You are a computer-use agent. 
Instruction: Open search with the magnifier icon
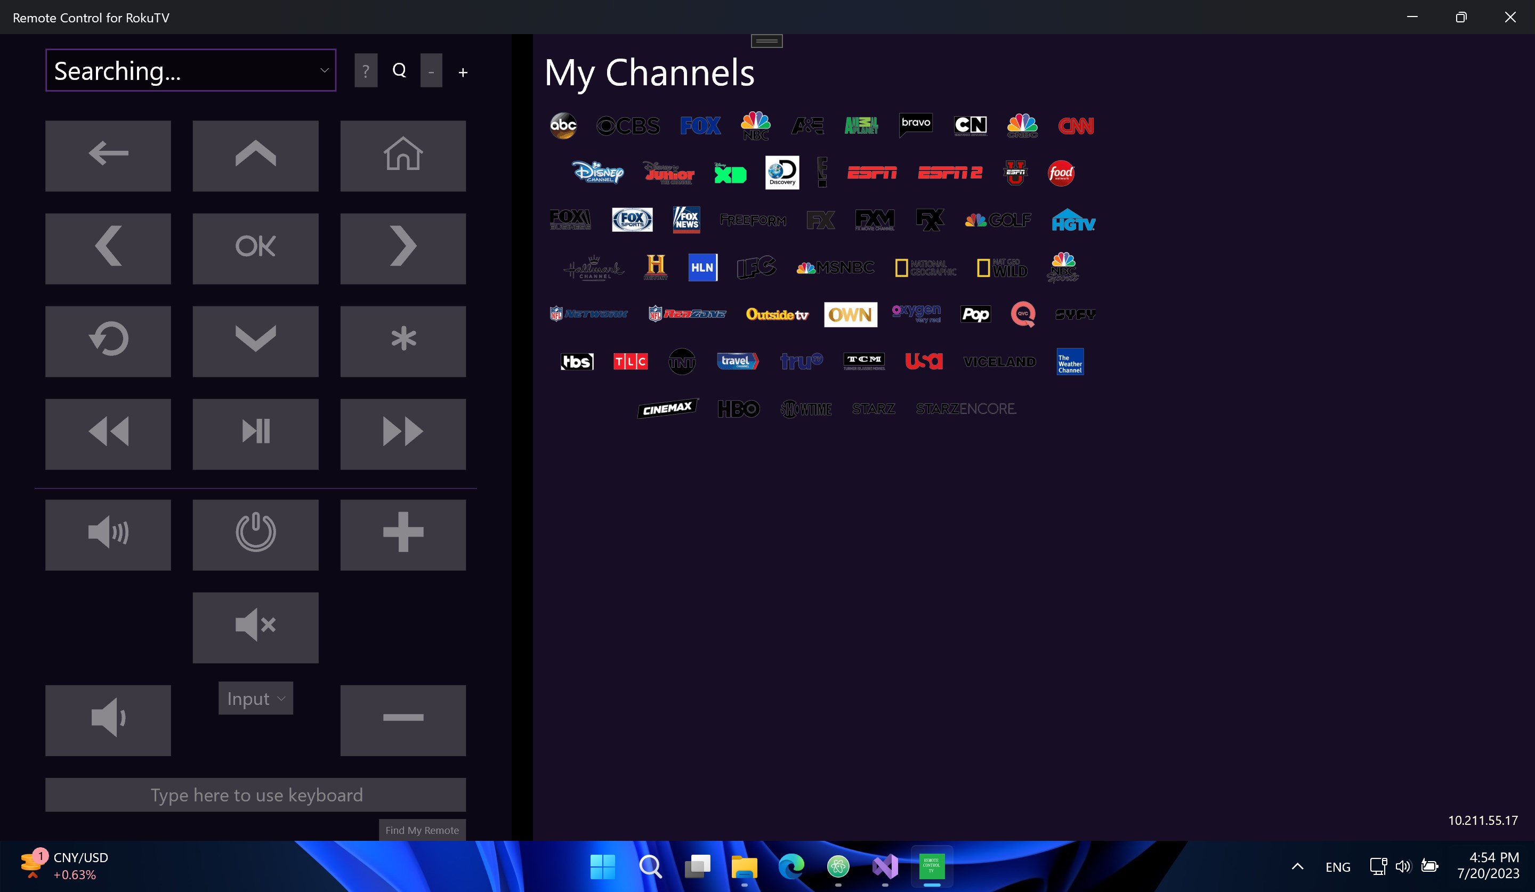pos(399,71)
